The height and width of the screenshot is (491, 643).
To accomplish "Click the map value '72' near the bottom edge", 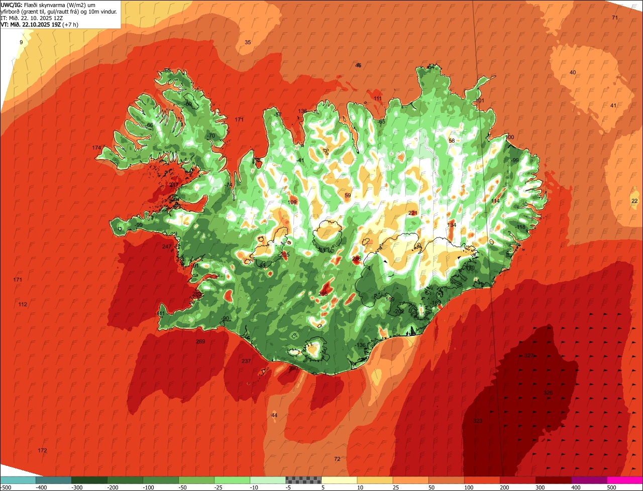I will (337, 459).
